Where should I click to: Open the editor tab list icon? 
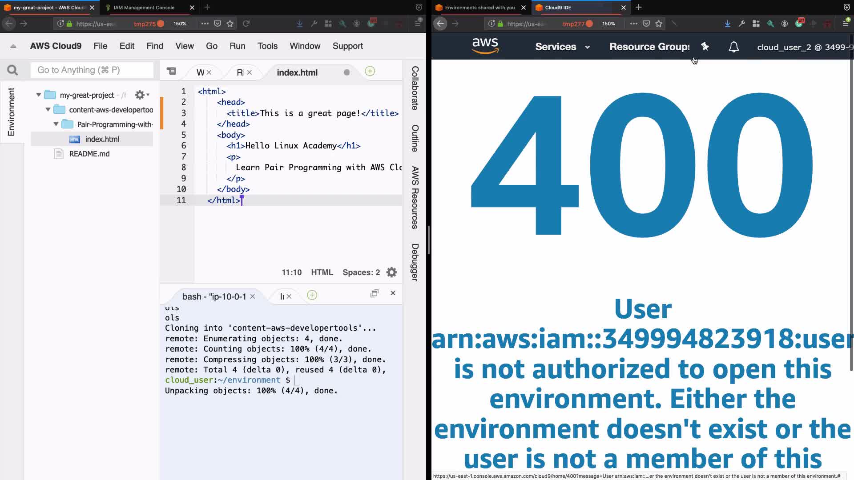(171, 71)
